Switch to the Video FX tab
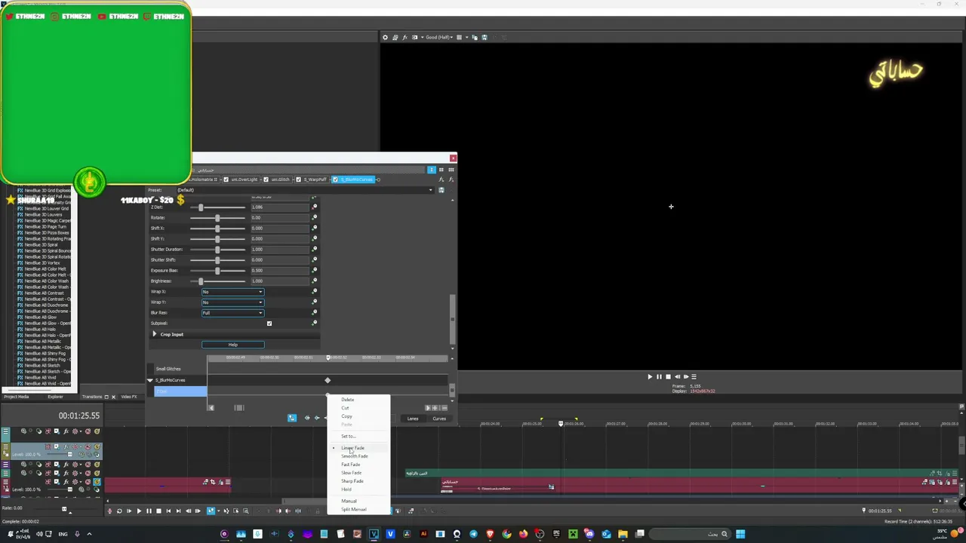The width and height of the screenshot is (966, 543). (x=129, y=397)
